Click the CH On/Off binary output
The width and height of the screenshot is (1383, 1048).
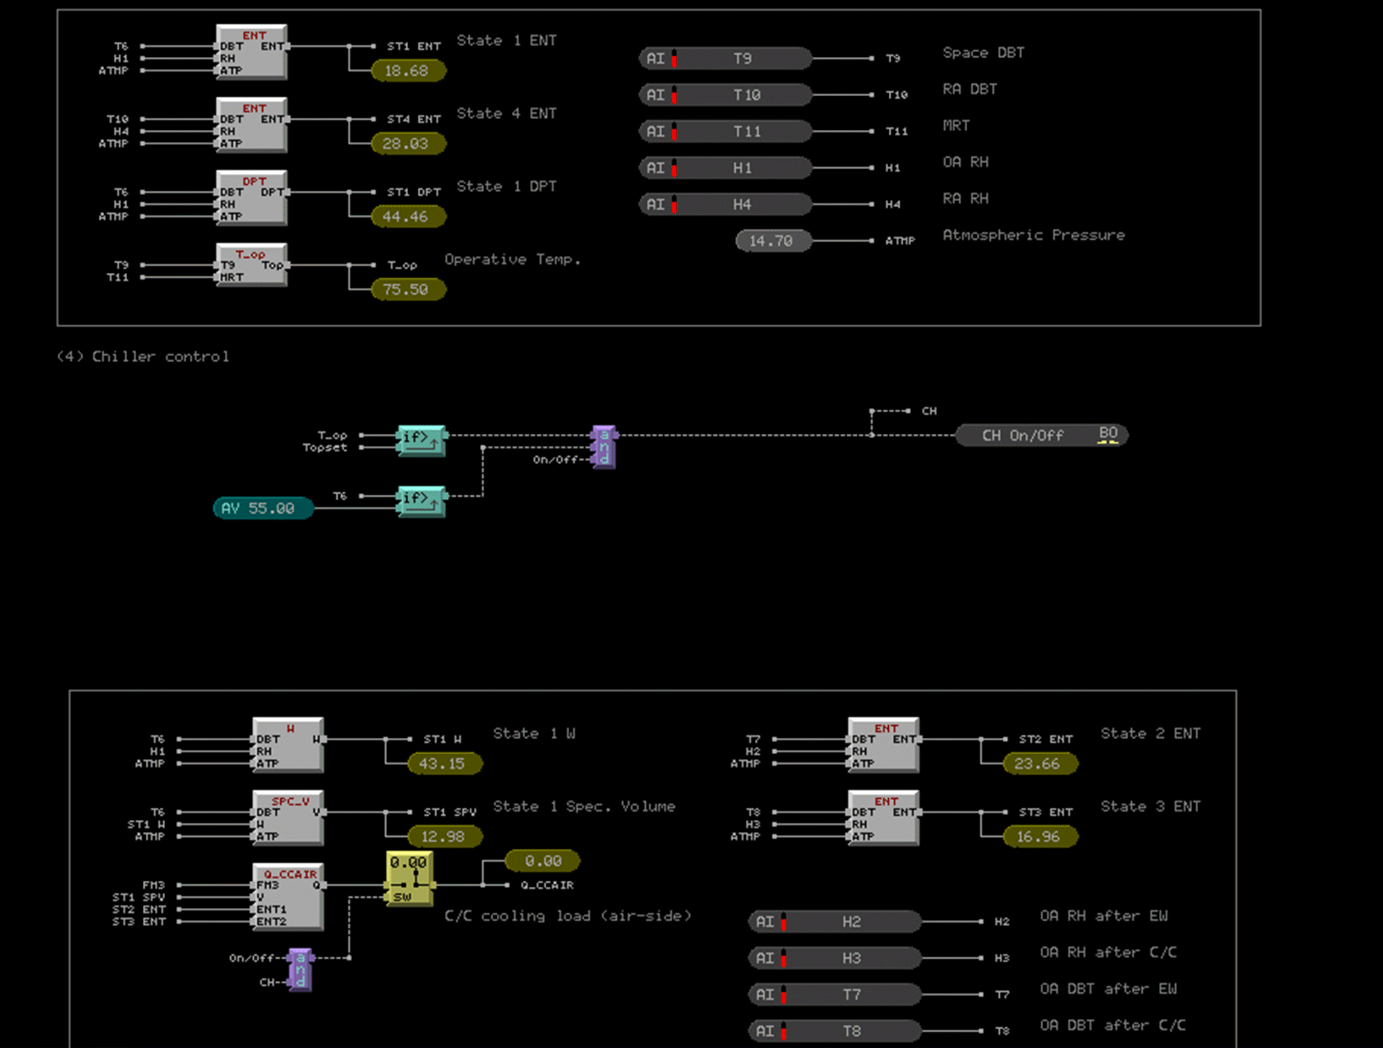click(x=1041, y=435)
